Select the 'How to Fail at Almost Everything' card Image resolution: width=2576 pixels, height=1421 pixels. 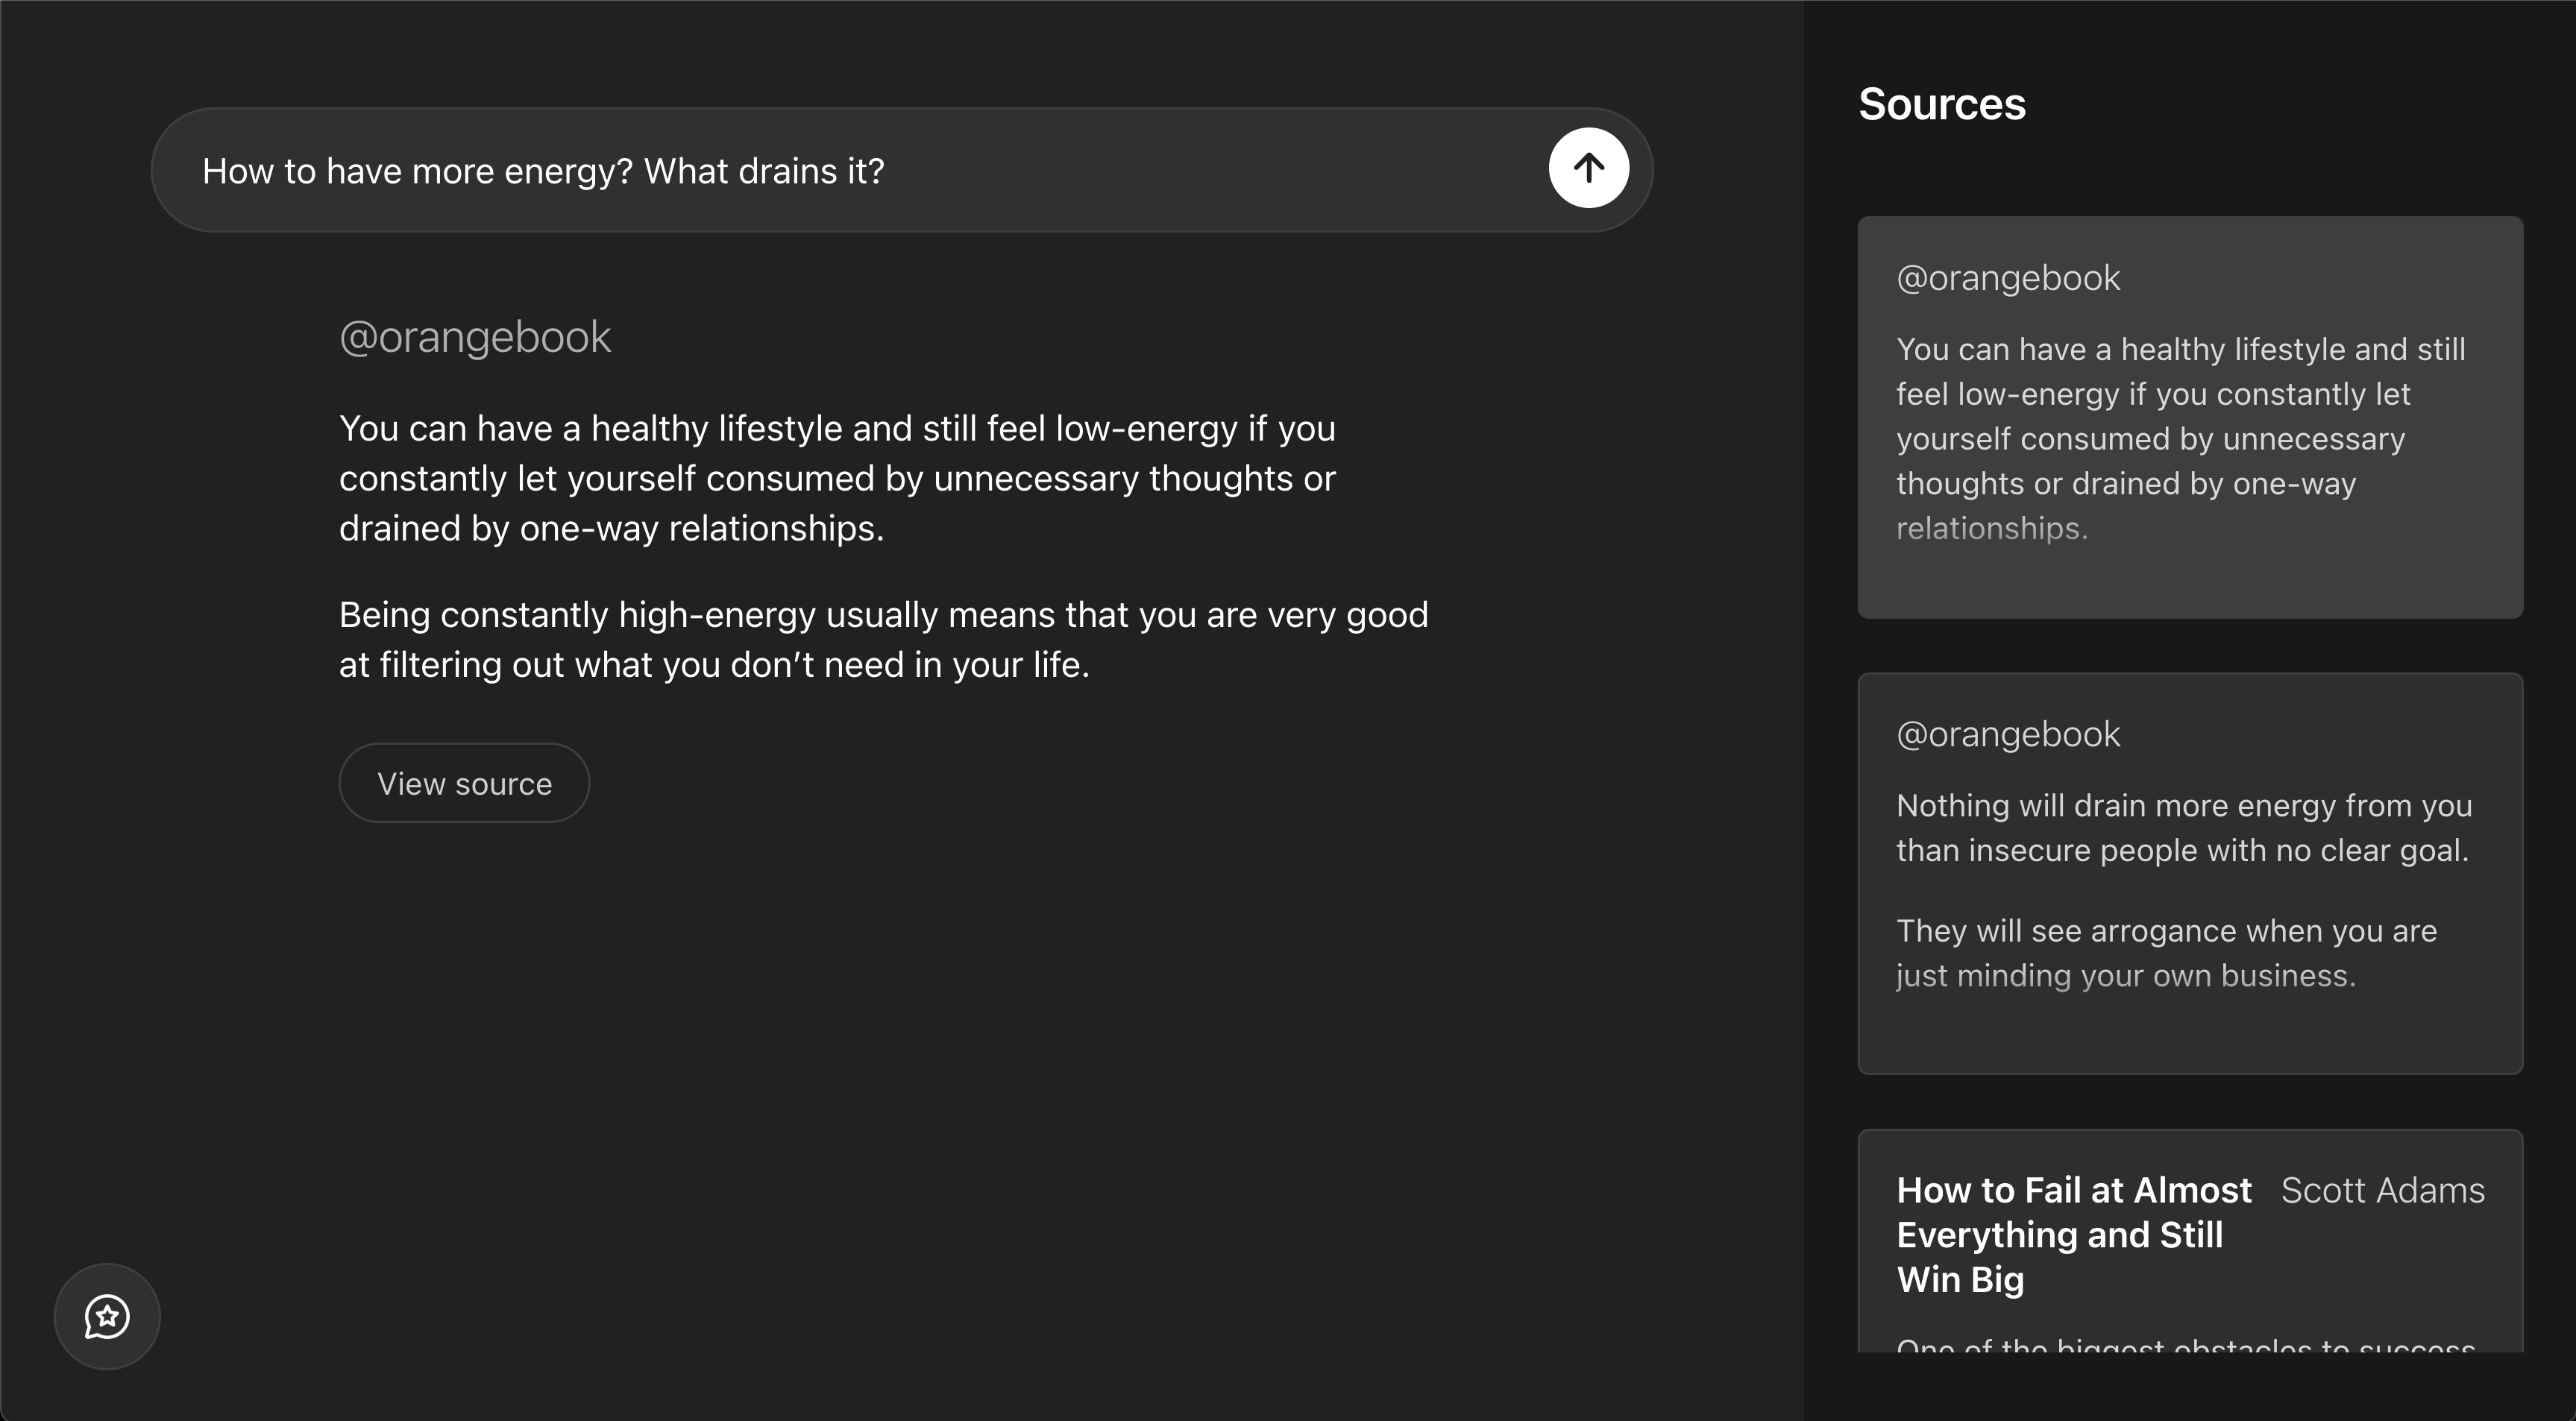pos(2189,1250)
